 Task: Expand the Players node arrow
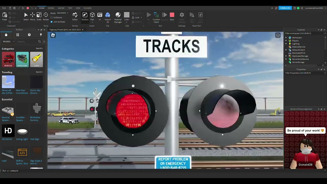[286, 41]
